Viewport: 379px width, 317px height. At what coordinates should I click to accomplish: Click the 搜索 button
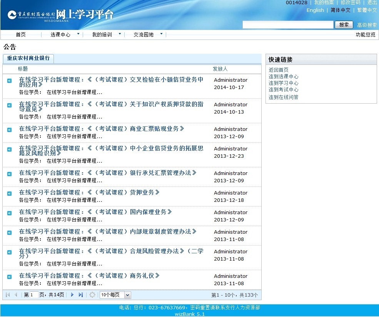[344, 25]
